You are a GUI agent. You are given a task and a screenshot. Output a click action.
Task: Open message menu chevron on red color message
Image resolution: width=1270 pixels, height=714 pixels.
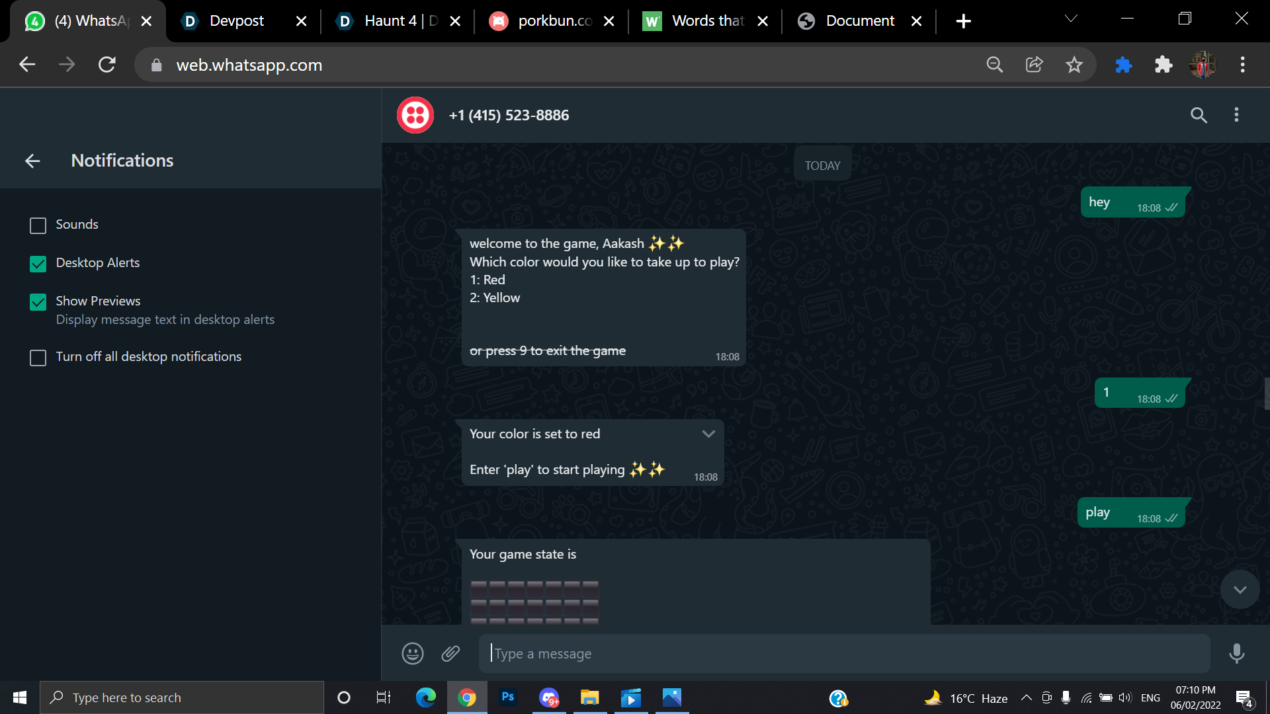coord(708,434)
